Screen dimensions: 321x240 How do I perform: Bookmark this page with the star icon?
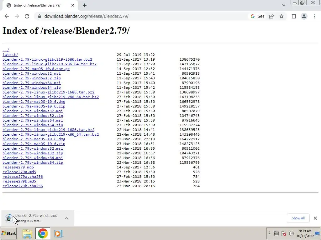point(282,16)
